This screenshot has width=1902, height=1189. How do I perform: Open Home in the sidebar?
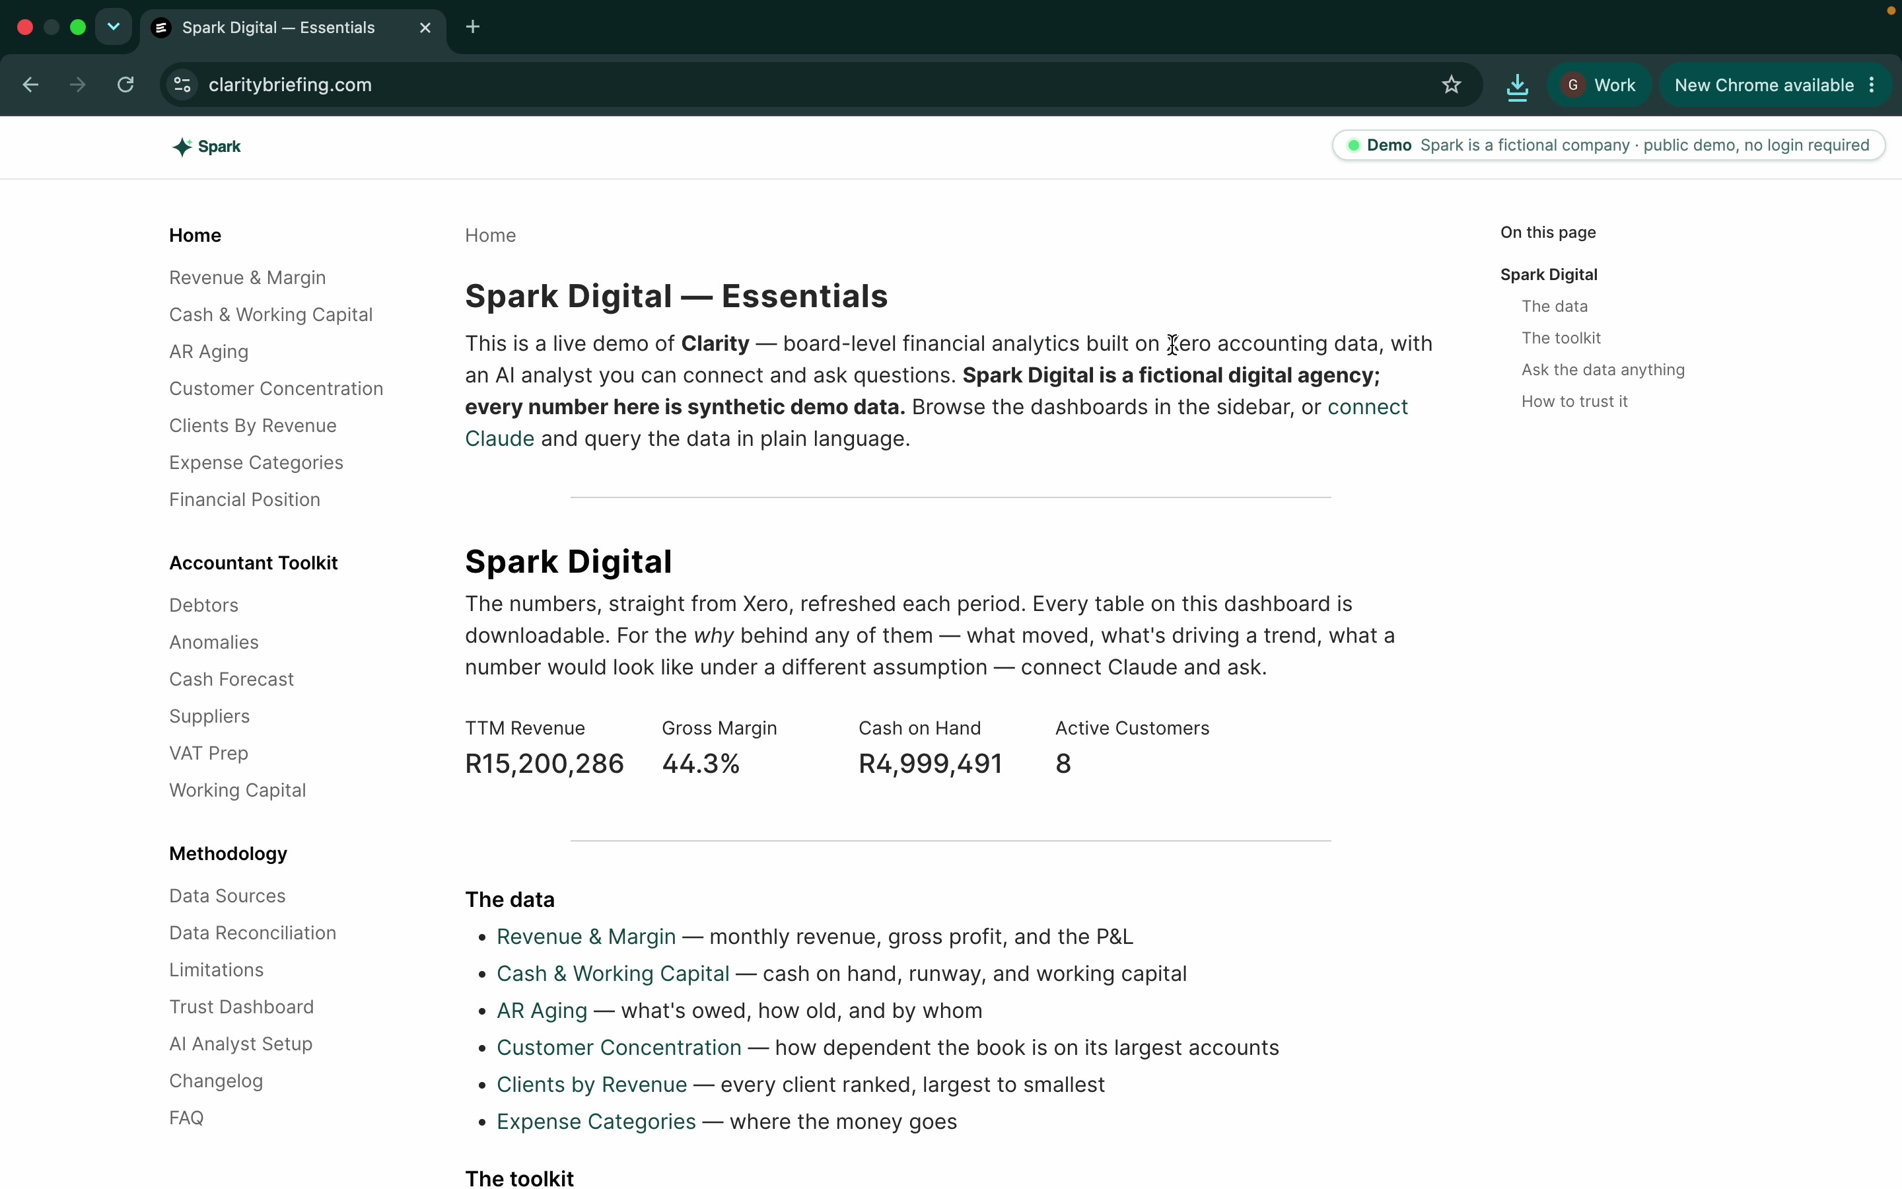pos(195,235)
